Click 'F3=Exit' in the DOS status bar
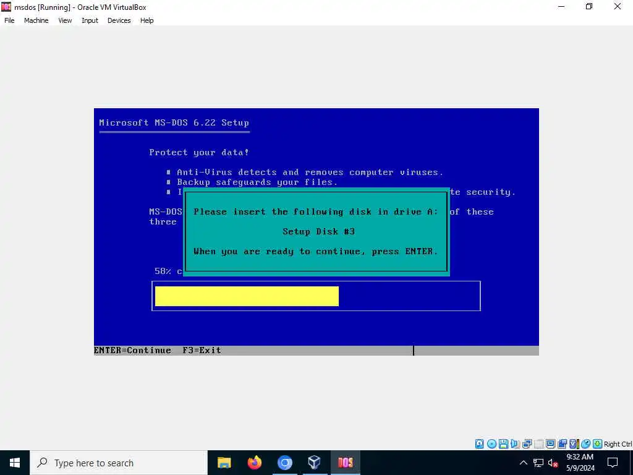This screenshot has width=633, height=475. (202, 350)
